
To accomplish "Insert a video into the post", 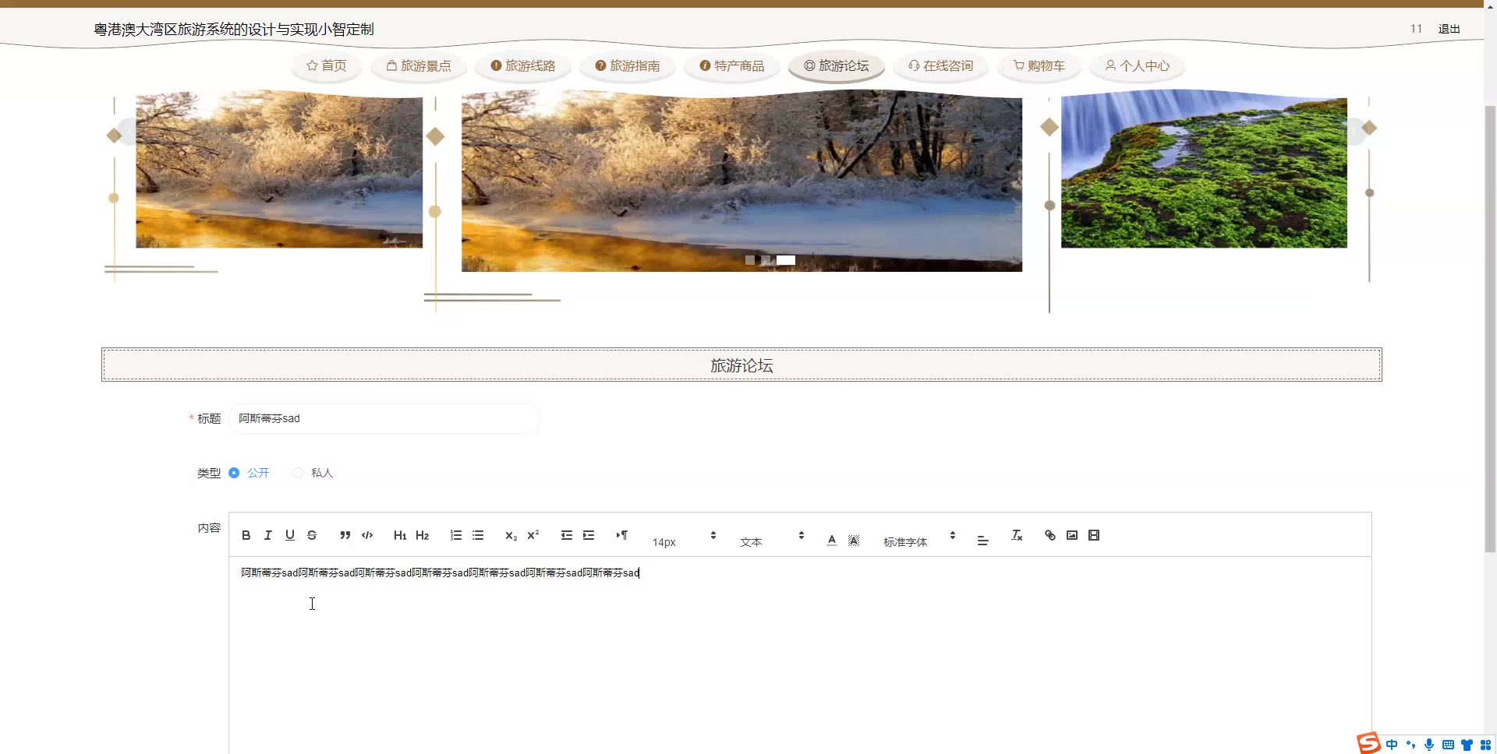I will pos(1094,535).
